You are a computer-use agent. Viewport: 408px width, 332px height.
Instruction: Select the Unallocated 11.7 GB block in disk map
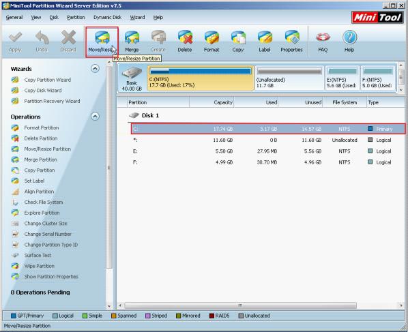[289, 78]
